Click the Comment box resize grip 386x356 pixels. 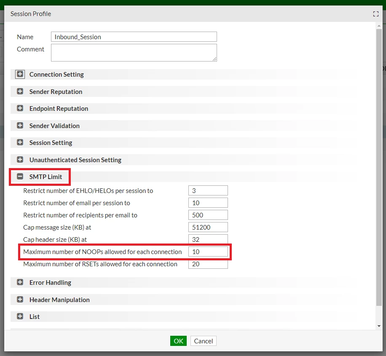point(214,59)
